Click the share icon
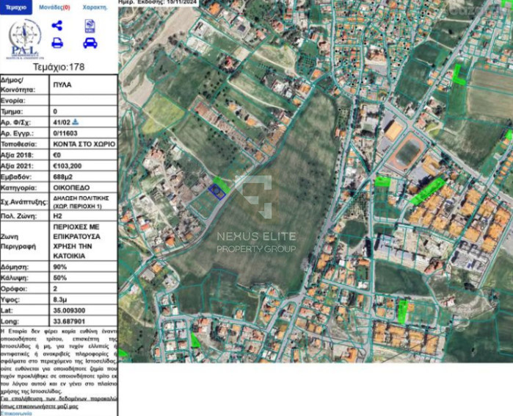513x416 pixels. click(57, 26)
